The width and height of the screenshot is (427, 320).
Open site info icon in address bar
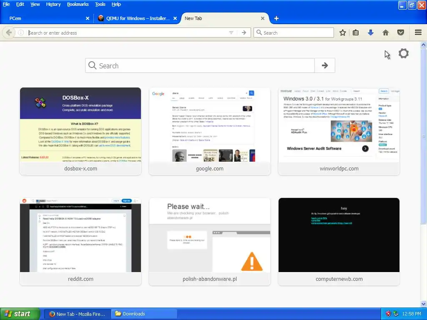point(21,32)
